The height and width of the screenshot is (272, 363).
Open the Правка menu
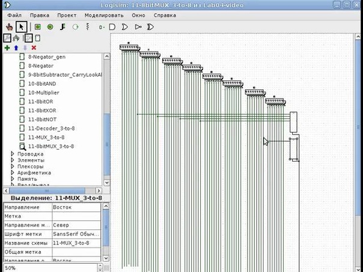40,15
